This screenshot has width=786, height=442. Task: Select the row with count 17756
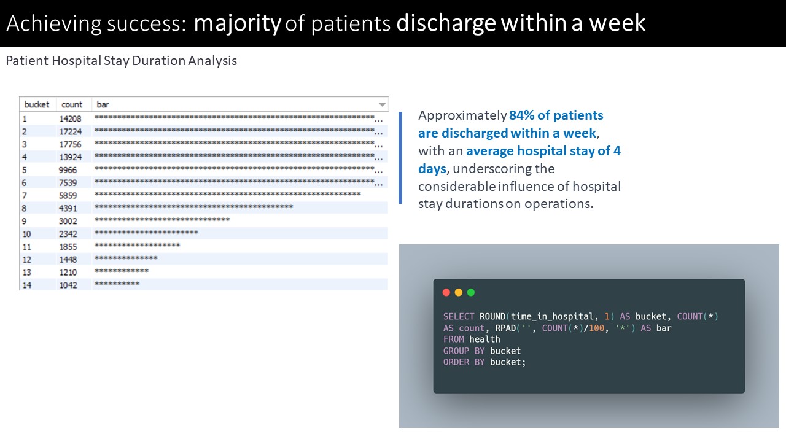tap(204, 144)
